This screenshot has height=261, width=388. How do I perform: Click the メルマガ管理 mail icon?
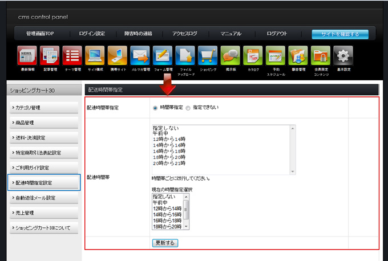tap(140, 56)
